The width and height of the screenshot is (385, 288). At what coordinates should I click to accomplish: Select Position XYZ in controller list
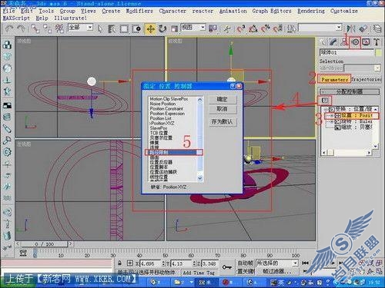pos(162,123)
